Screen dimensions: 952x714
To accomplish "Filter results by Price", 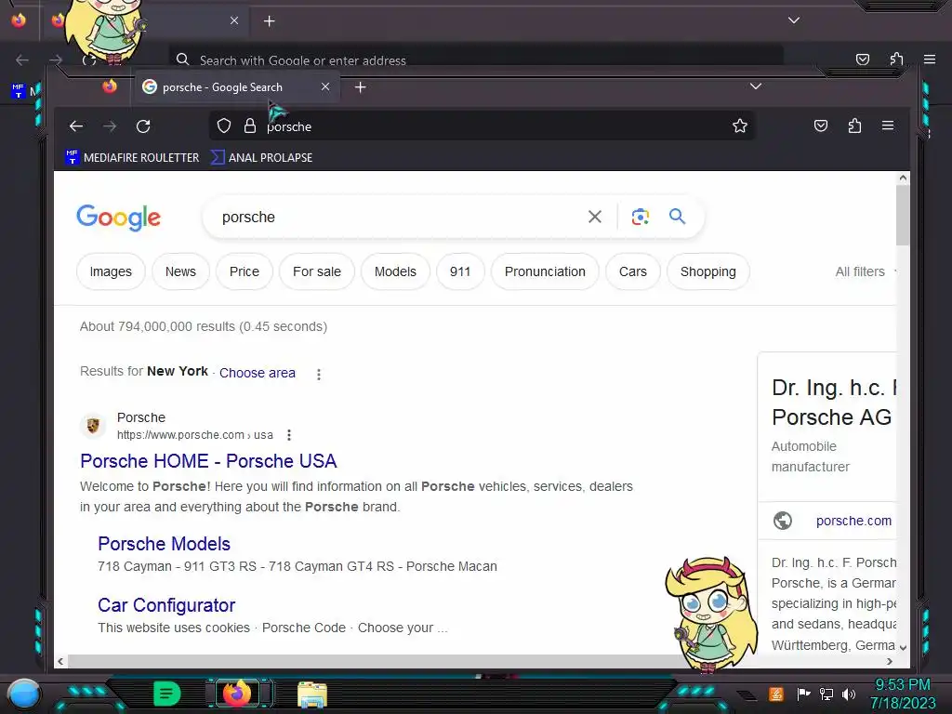I will click(245, 272).
